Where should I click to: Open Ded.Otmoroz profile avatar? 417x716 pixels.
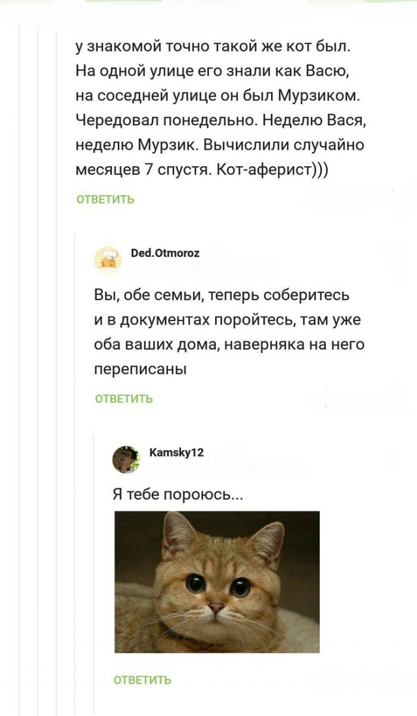tap(108, 258)
